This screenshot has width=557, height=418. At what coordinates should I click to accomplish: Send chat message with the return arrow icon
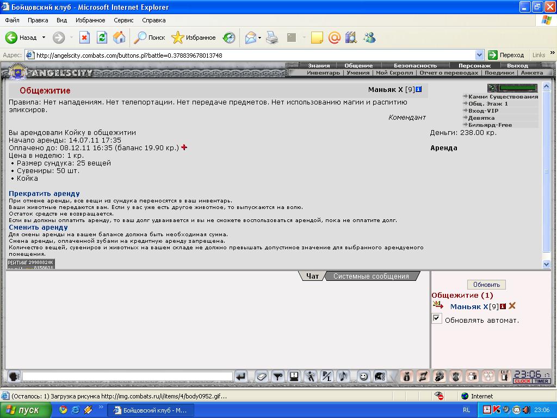[x=242, y=377]
